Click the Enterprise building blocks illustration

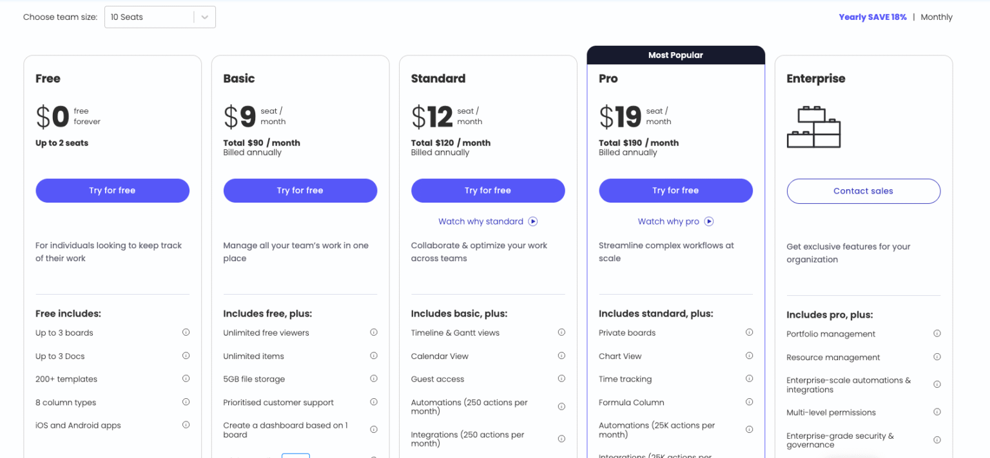813,127
